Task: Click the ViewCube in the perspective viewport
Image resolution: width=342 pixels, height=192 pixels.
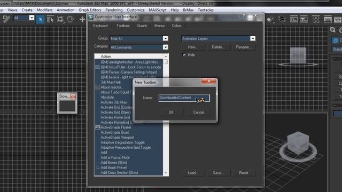Action: [x=298, y=143]
